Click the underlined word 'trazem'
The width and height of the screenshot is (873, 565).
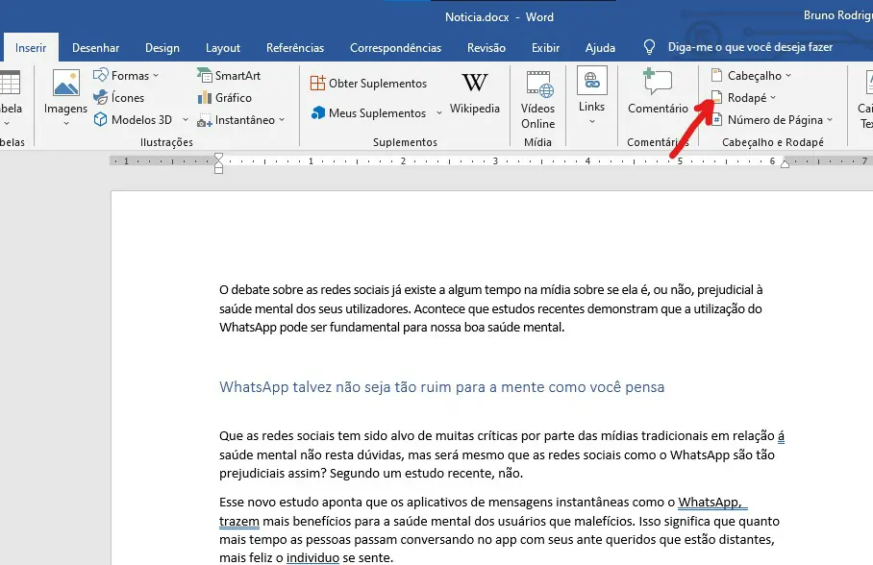[239, 522]
